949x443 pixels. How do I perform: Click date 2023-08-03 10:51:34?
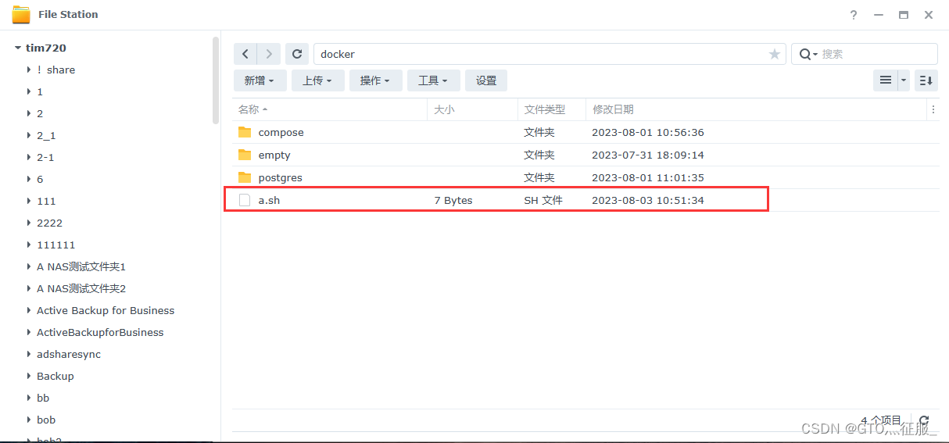(648, 201)
